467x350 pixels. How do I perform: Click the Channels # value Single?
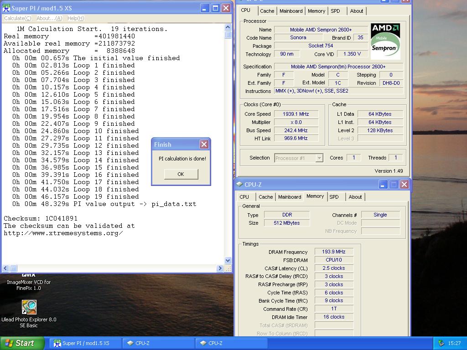[380, 215]
